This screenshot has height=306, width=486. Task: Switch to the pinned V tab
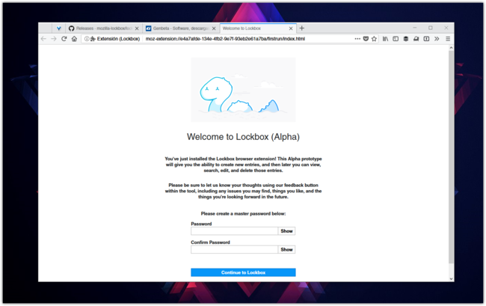(58, 28)
